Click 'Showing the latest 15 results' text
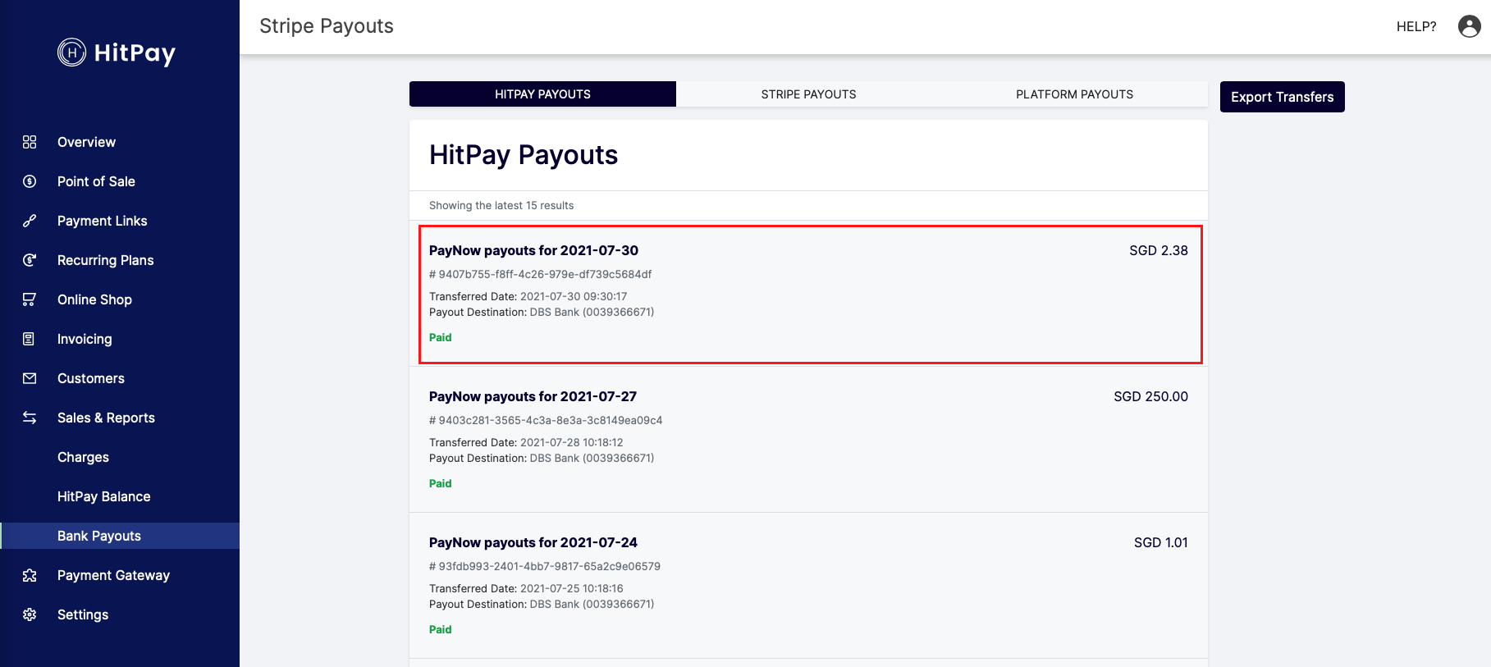The height and width of the screenshot is (667, 1491). 501,205
